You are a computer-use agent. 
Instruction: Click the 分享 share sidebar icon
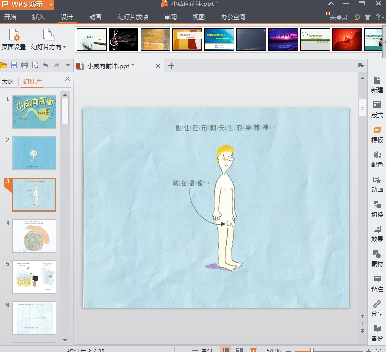point(377,308)
